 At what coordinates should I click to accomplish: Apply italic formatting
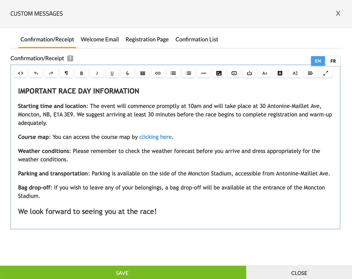[x=97, y=73]
